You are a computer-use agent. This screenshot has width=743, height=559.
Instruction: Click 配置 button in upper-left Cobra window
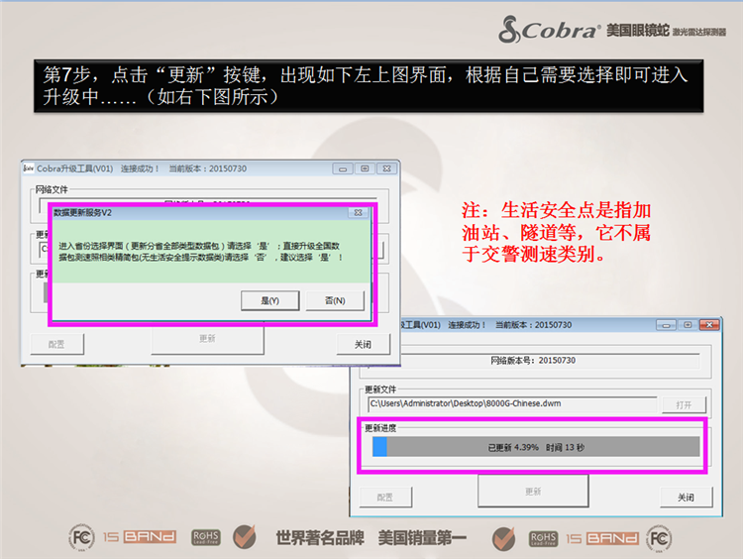click(56, 344)
